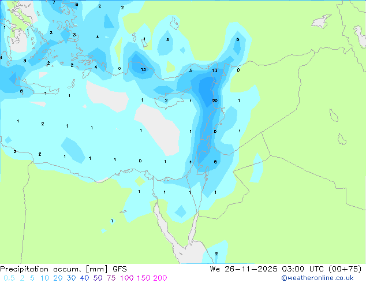Click the 'Precipitation accum. [mm]' title text
The width and height of the screenshot is (366, 283).
point(54,269)
